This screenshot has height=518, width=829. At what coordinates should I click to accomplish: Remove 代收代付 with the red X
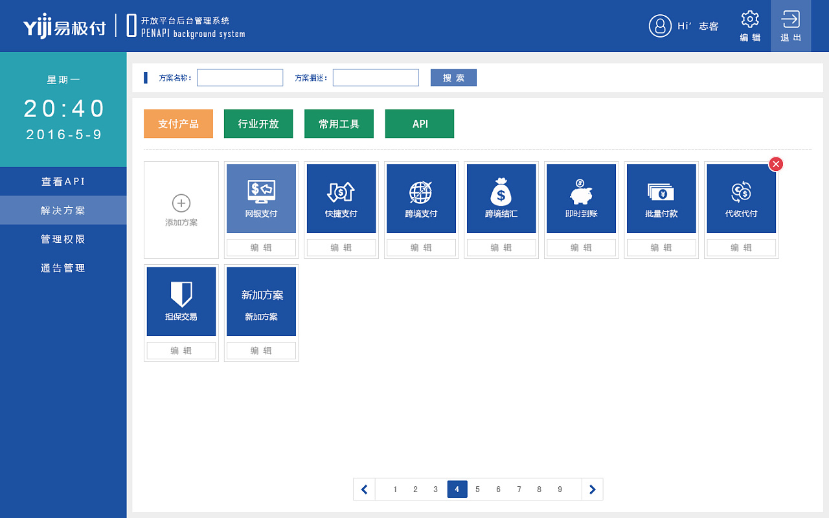776,164
